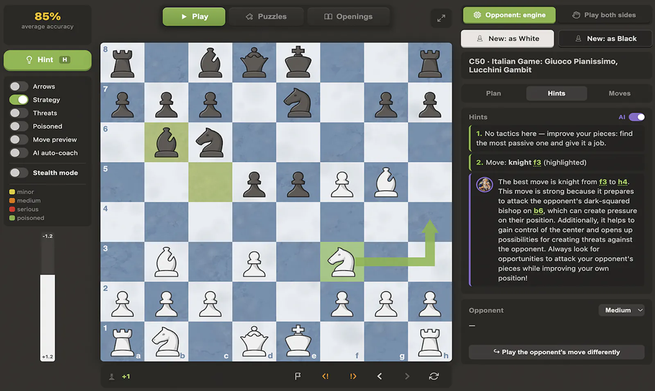Jump to previous mistake marker
The width and height of the screenshot is (655, 391).
[325, 376]
